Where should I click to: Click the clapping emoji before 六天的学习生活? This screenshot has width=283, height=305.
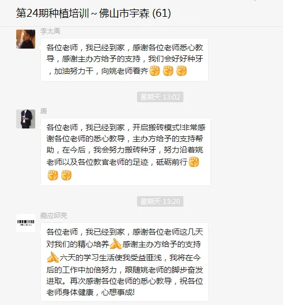[x=53, y=257]
